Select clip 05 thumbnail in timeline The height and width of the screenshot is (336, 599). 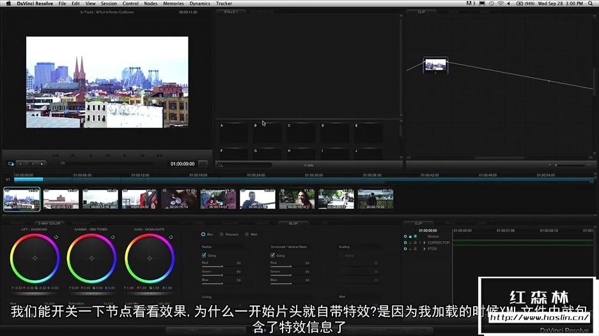(179, 199)
